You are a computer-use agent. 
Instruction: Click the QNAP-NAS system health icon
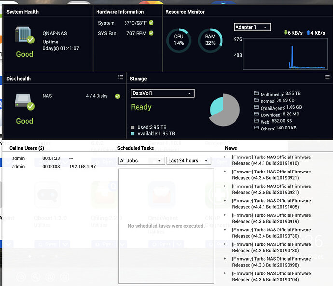coord(25,35)
